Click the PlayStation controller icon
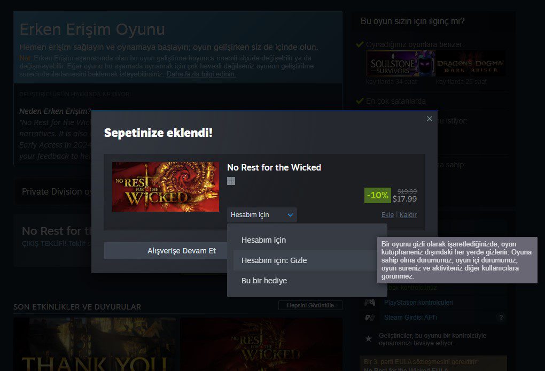Image resolution: width=545 pixels, height=371 pixels. tap(369, 303)
